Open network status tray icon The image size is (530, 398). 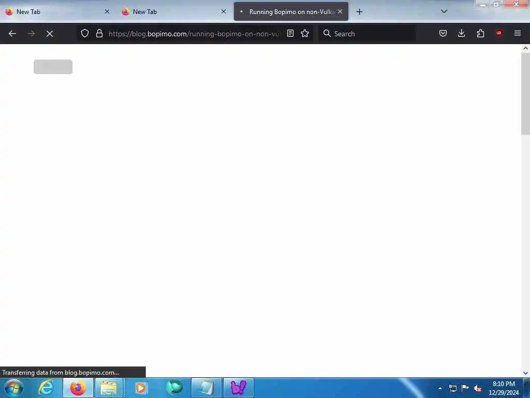click(453, 388)
